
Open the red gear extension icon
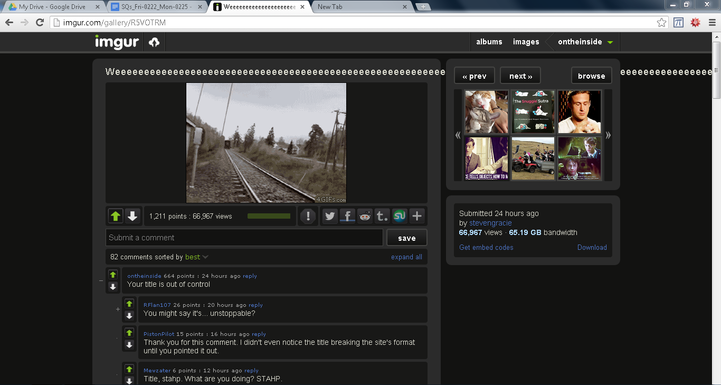pos(696,22)
